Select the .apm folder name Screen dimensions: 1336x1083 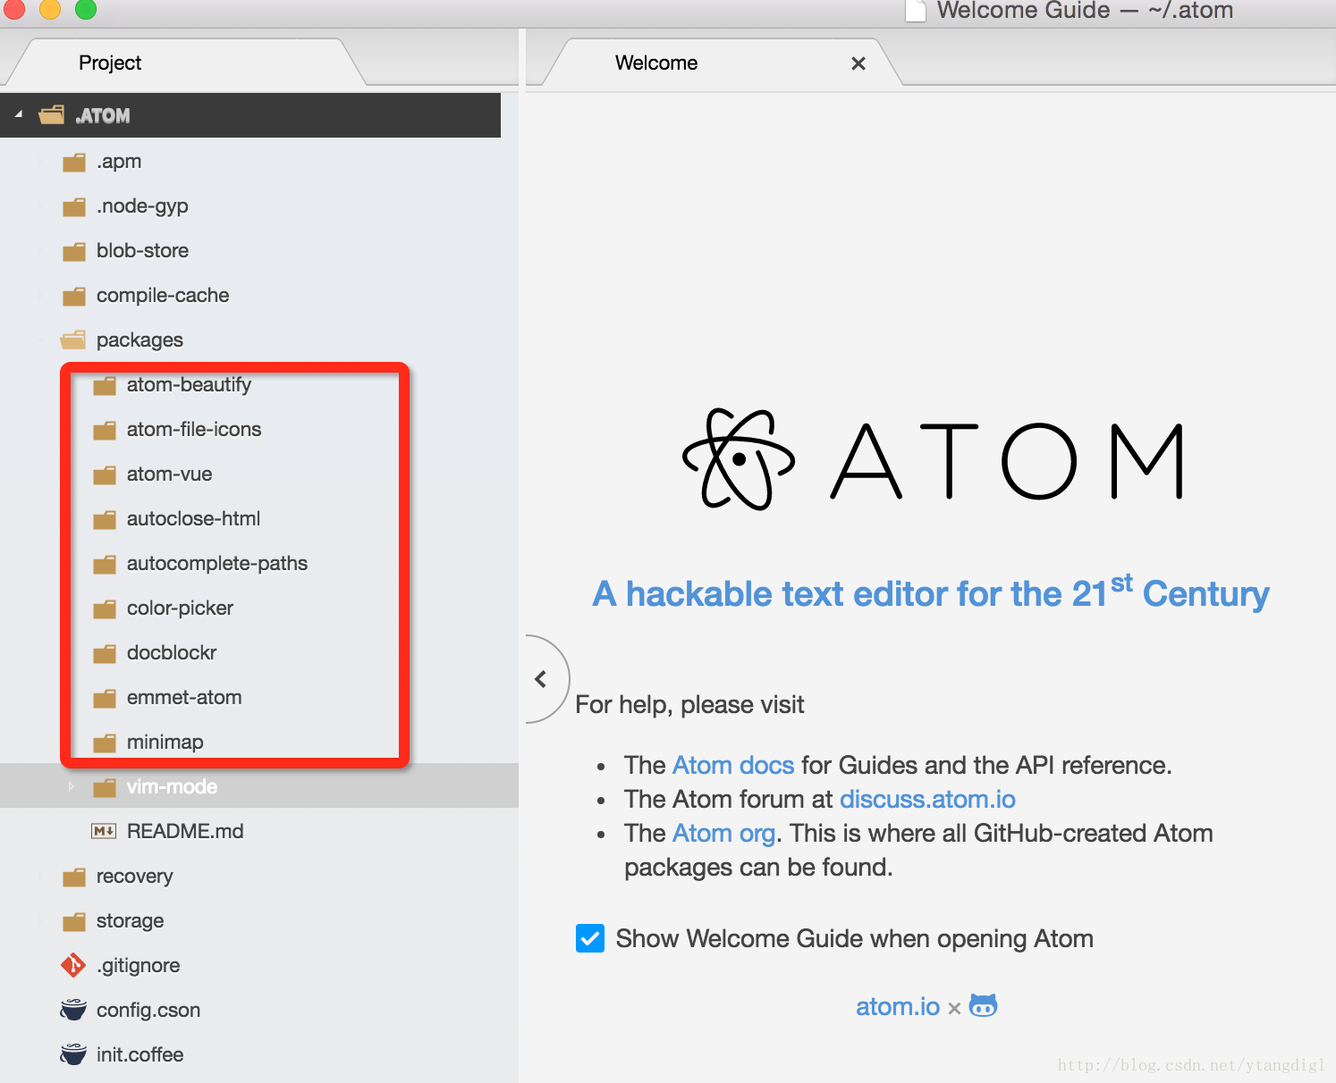(119, 162)
